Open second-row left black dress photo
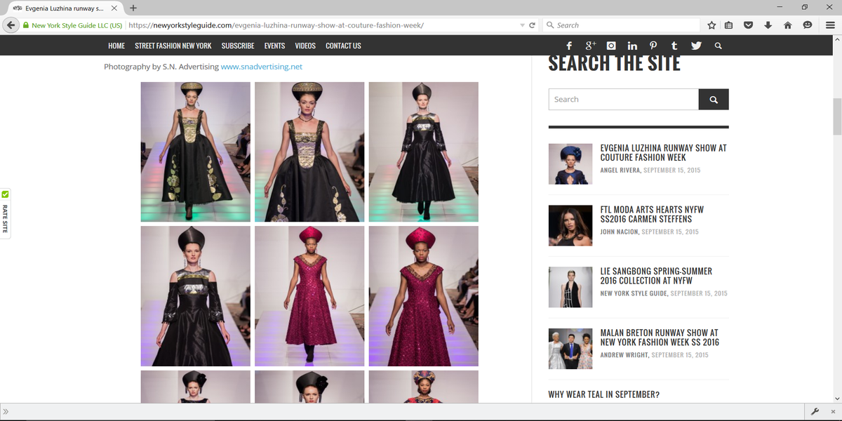The width and height of the screenshot is (842, 421). coord(196,296)
